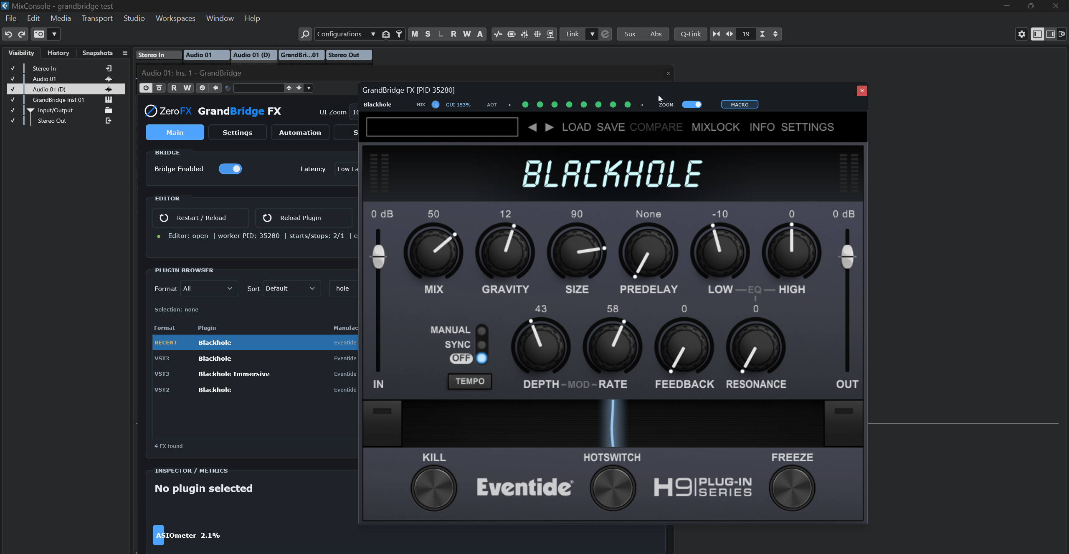Open the plugin preset dropdown arrow

[x=309, y=88]
